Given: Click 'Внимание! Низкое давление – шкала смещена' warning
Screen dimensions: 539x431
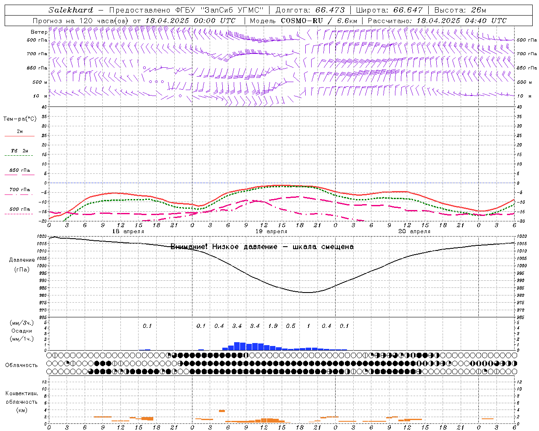Looking at the screenshot, I should tap(262, 247).
